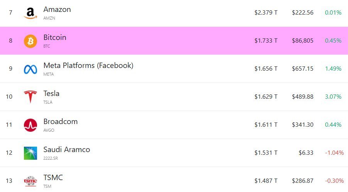Open the TSMC name link

(x=53, y=177)
